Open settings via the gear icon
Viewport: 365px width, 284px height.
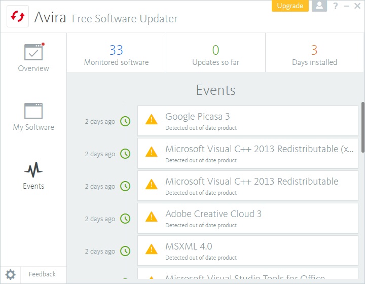tap(11, 274)
